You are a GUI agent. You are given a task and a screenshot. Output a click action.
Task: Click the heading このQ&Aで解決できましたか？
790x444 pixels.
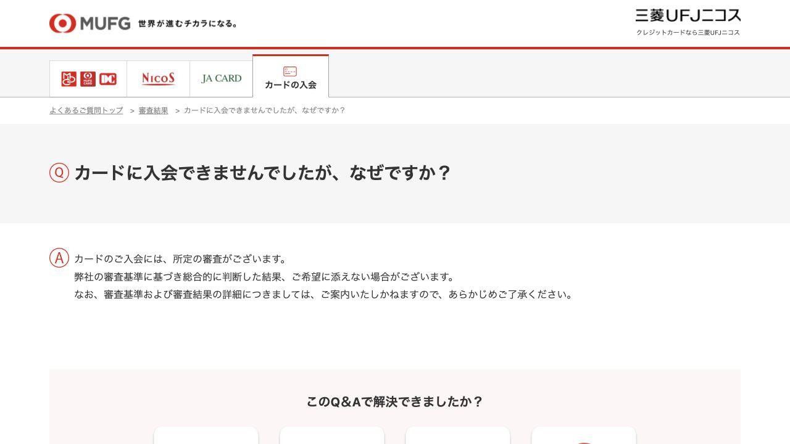tap(395, 402)
